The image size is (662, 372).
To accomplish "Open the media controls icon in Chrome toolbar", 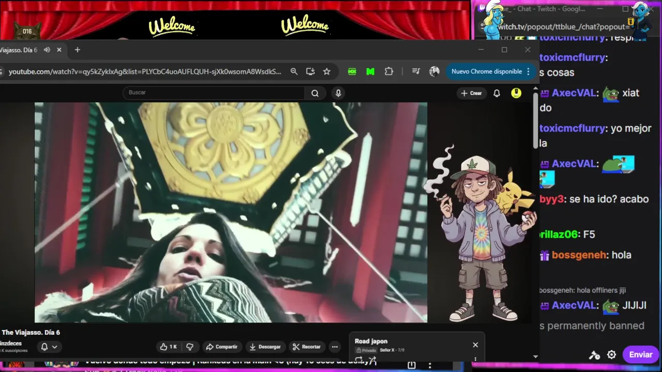I will 416,72.
